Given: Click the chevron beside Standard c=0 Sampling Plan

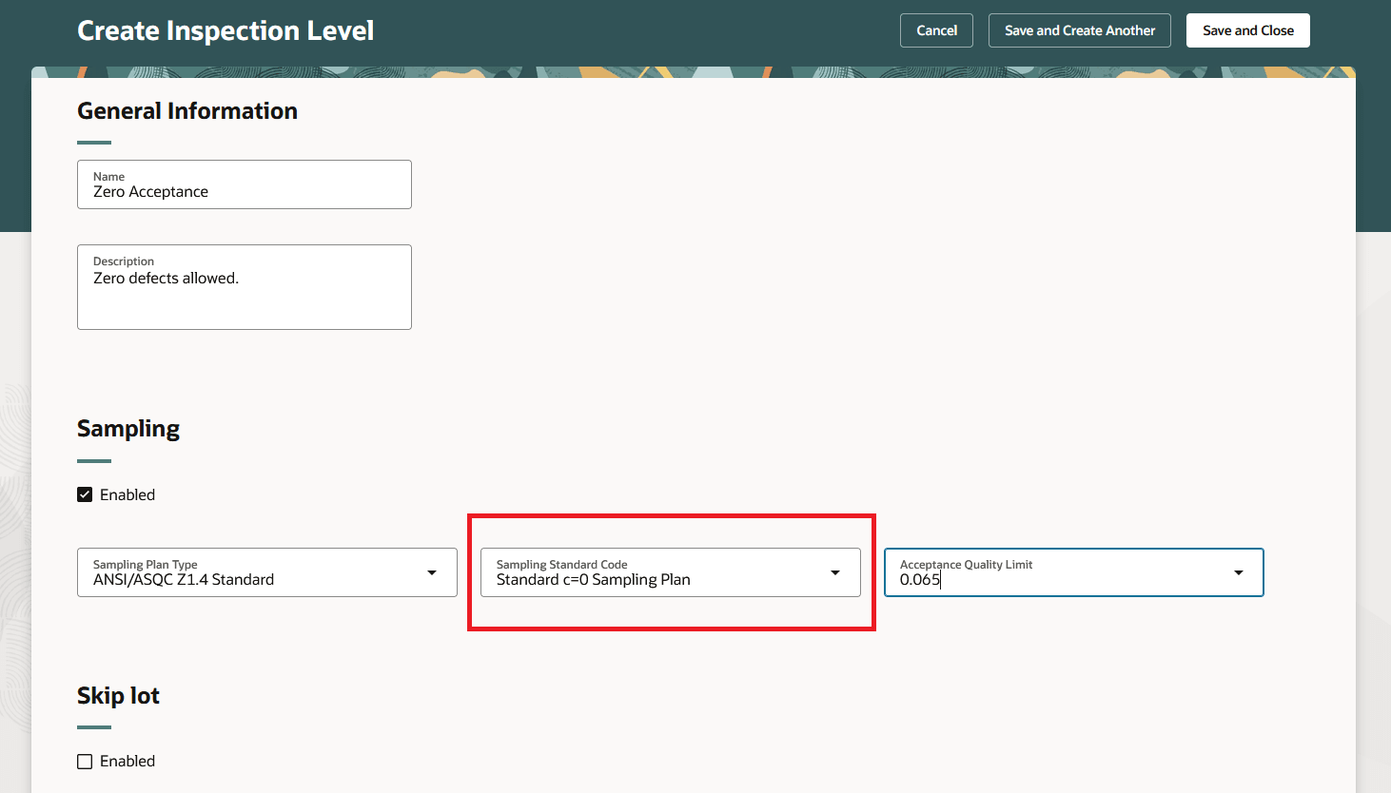Looking at the screenshot, I should (835, 572).
